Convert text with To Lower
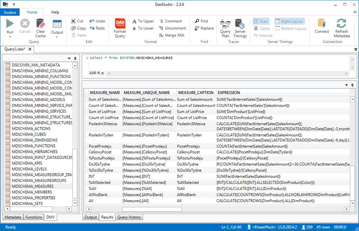 [x=143, y=28]
